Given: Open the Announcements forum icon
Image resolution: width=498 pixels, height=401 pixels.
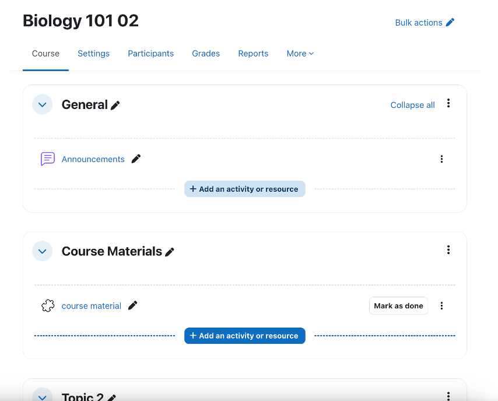Looking at the screenshot, I should tap(48, 159).
